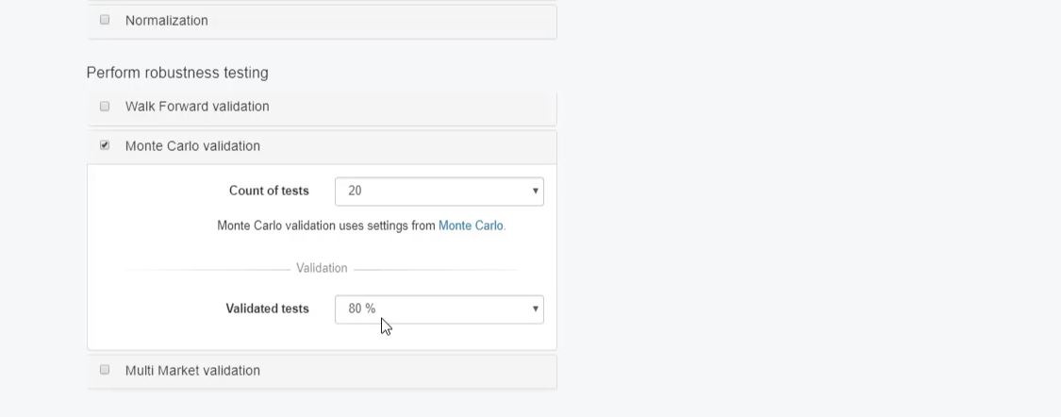
Task: Select the "80 %" value in Validated tests
Action: click(x=361, y=309)
